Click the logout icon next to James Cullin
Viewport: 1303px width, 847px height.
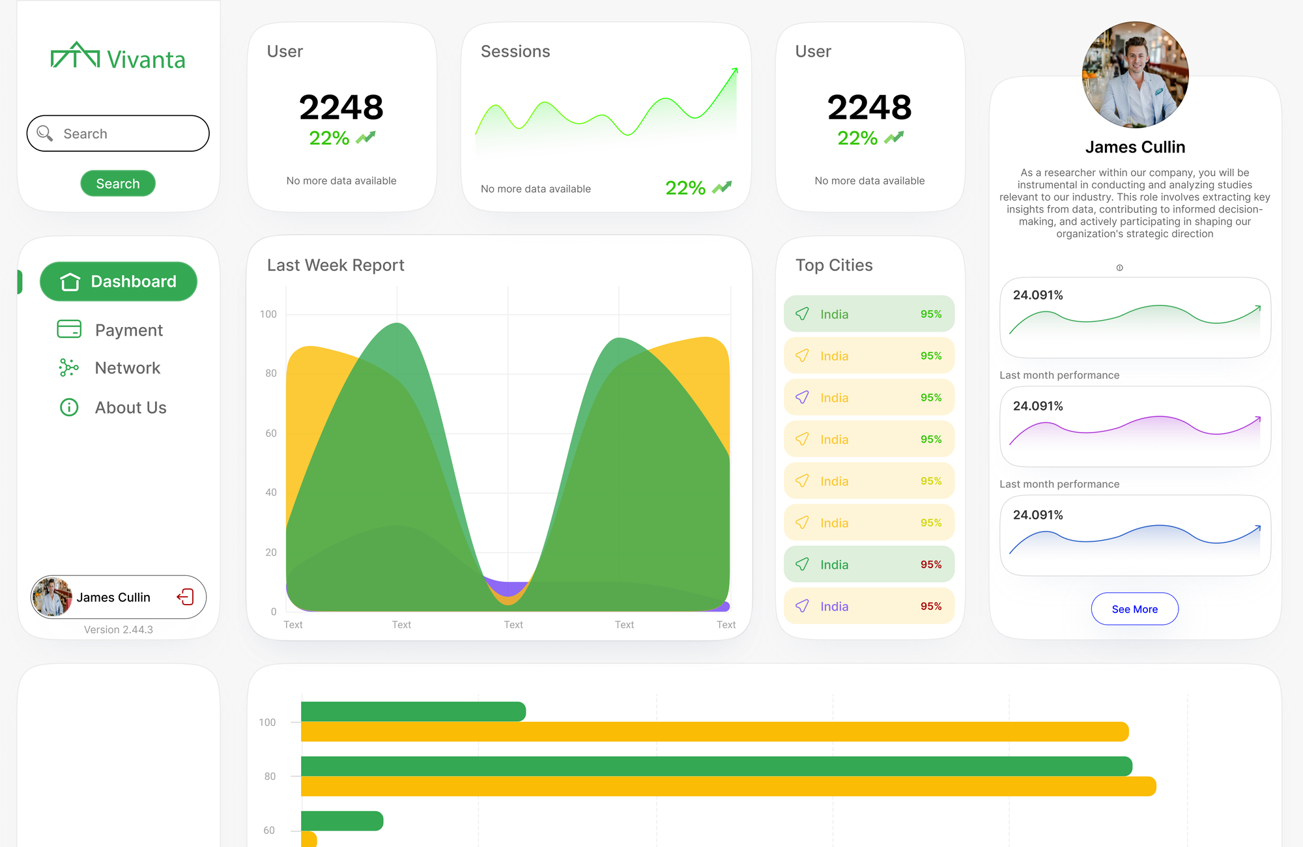click(x=186, y=597)
